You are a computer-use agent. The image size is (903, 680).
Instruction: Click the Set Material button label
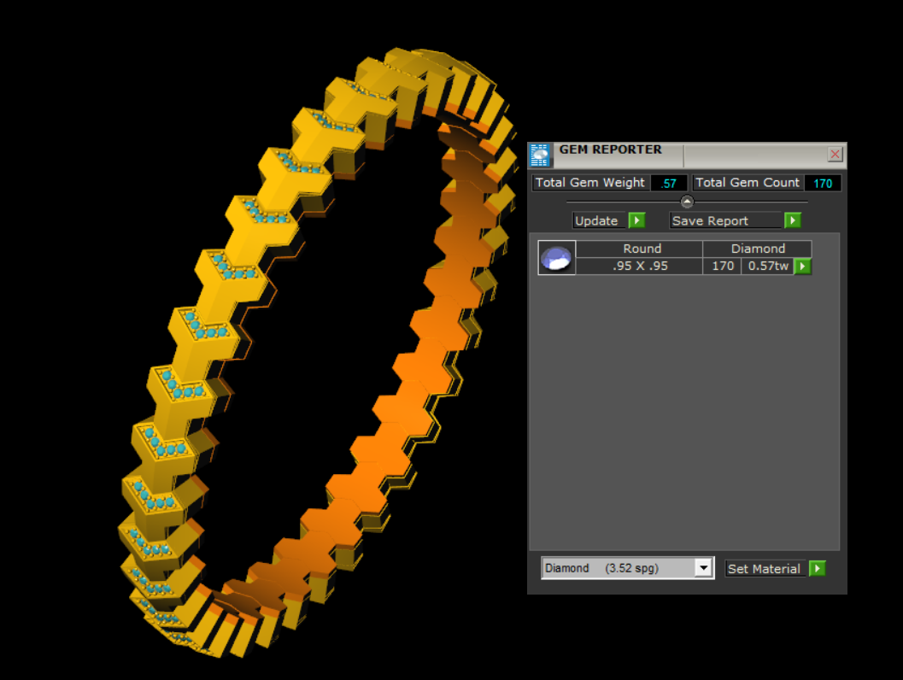point(764,569)
